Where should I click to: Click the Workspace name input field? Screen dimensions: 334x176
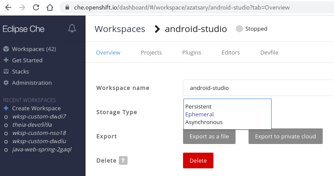(x=259, y=88)
